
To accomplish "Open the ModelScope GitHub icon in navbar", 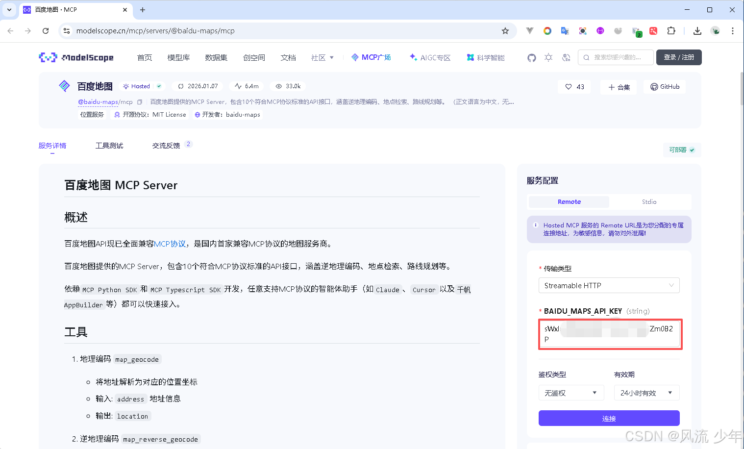I will pos(531,57).
